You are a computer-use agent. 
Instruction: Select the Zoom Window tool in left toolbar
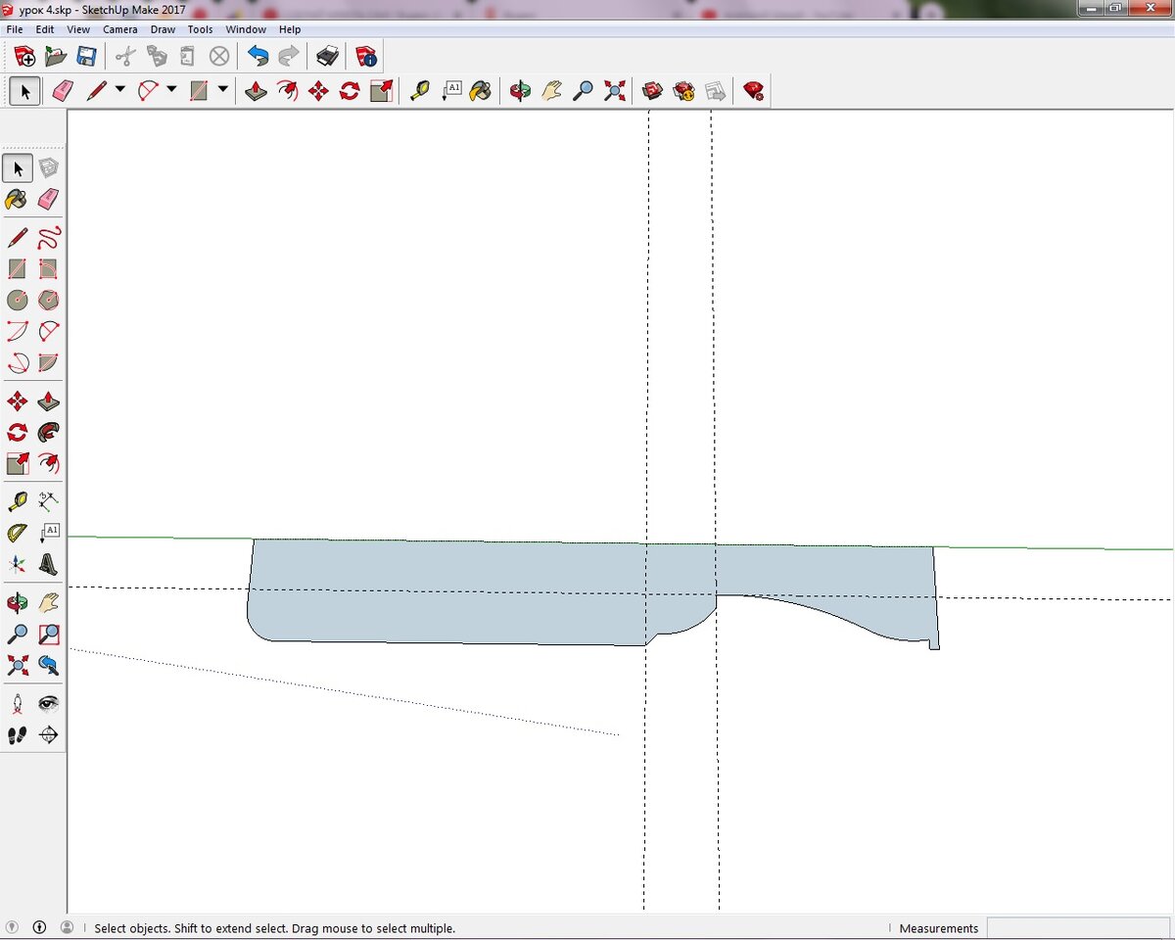tap(48, 634)
